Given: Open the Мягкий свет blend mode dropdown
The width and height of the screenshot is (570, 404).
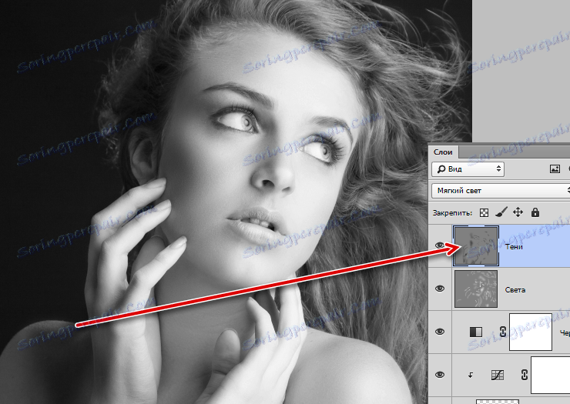Looking at the screenshot, I should tap(501, 191).
